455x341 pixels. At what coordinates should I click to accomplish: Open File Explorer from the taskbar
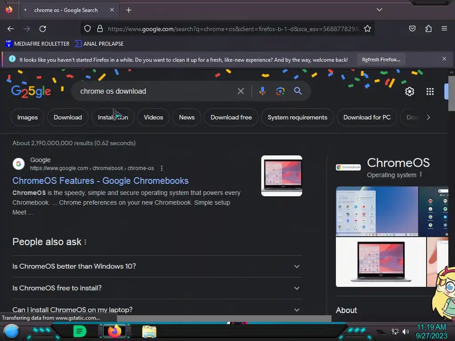tap(149, 332)
